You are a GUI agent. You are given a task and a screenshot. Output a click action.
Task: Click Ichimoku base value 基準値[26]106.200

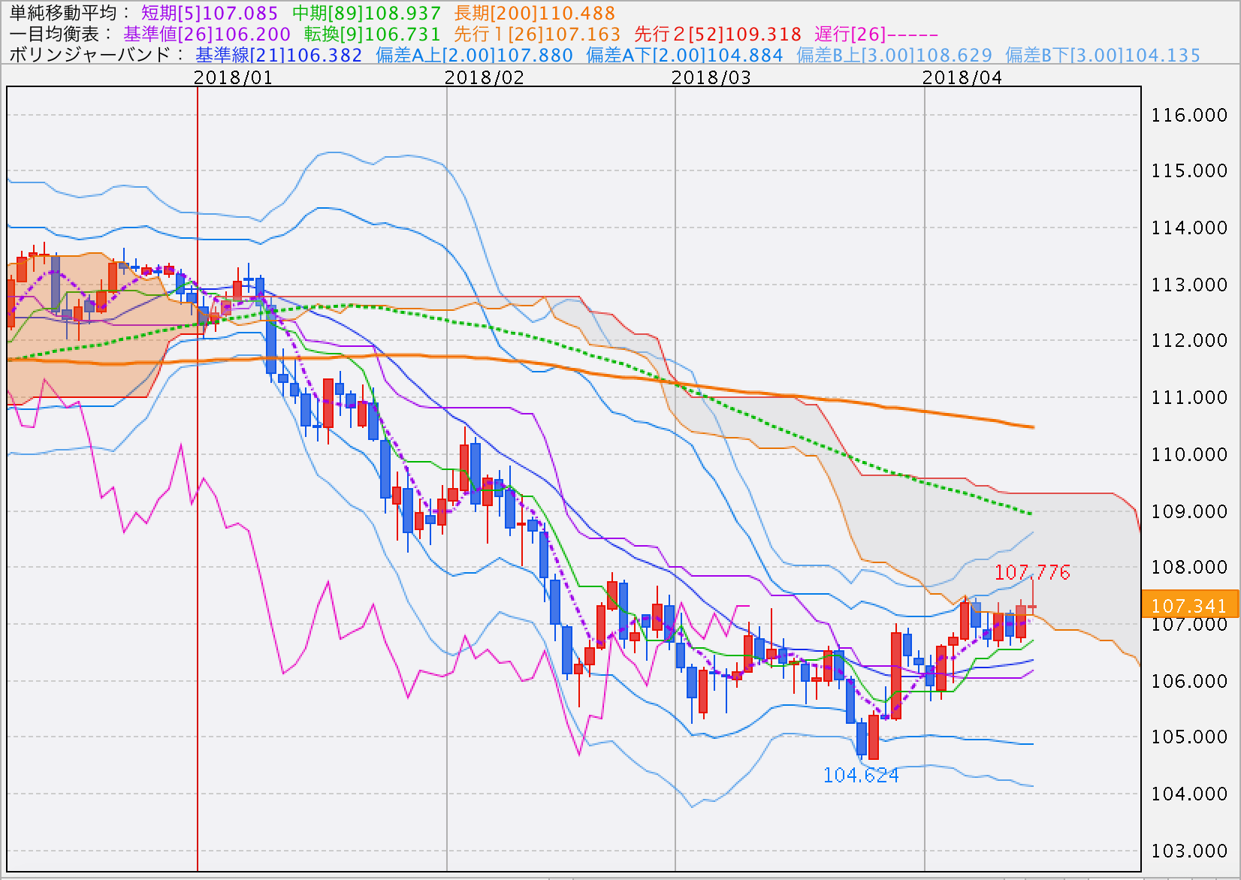[207, 34]
